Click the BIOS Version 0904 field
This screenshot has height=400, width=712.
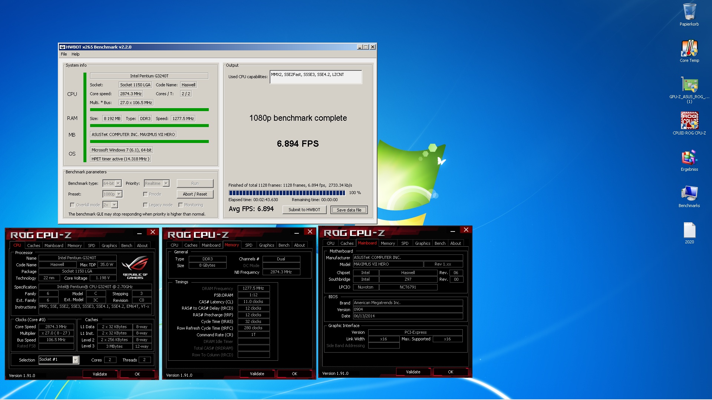408,309
